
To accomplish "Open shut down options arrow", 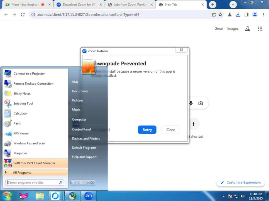I will (92, 182).
